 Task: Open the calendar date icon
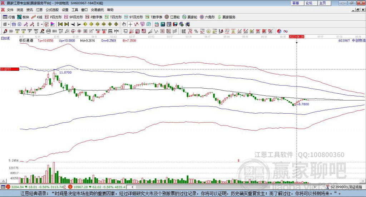point(157,24)
